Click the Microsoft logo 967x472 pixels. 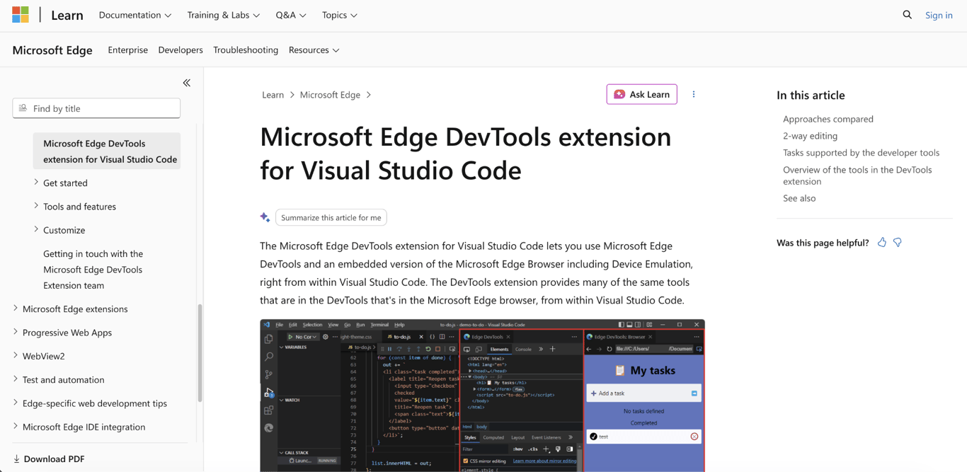pyautogui.click(x=21, y=15)
